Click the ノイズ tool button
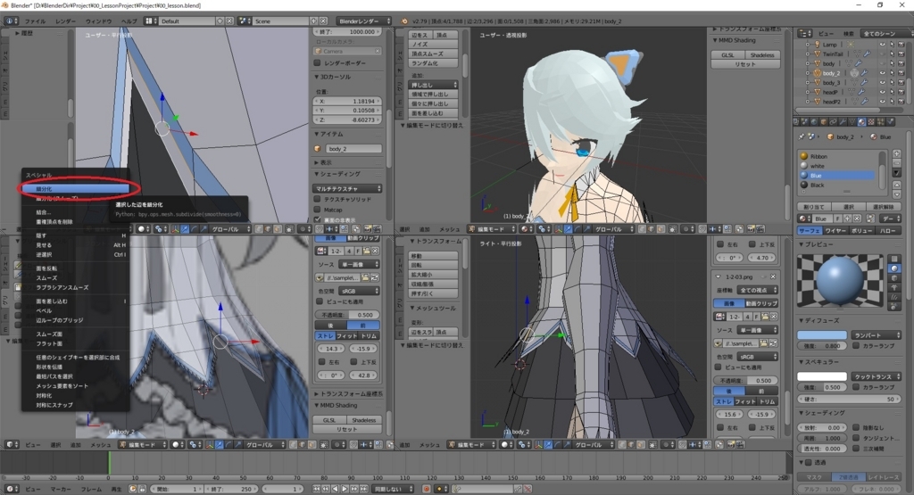Image resolution: width=914 pixels, height=495 pixels. 432,45
